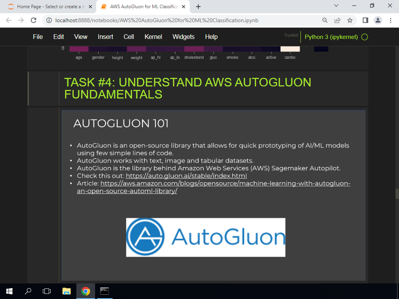Open the Windows Start menu
The height and width of the screenshot is (299, 399).
(x=9, y=291)
